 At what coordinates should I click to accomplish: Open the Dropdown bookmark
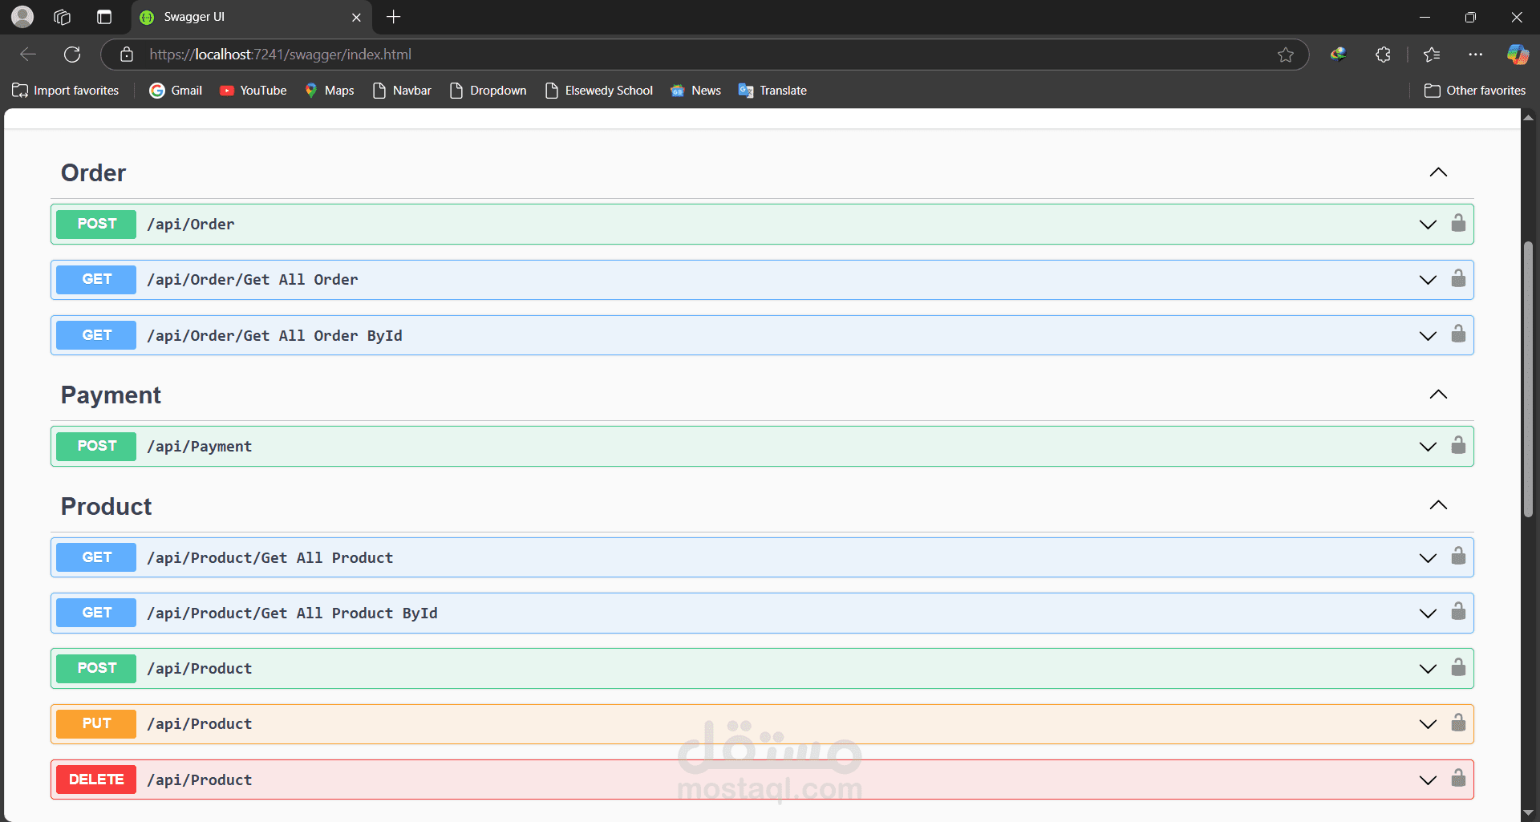(x=488, y=91)
